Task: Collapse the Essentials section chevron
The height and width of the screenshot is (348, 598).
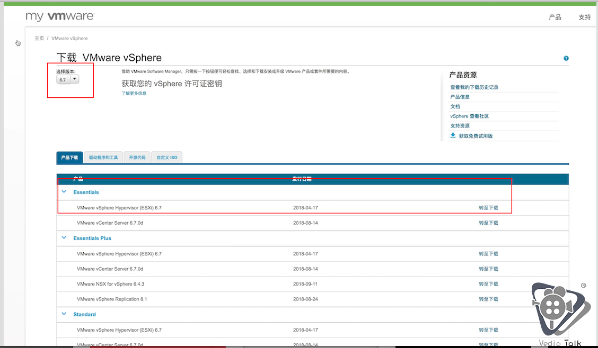Action: pos(64,191)
